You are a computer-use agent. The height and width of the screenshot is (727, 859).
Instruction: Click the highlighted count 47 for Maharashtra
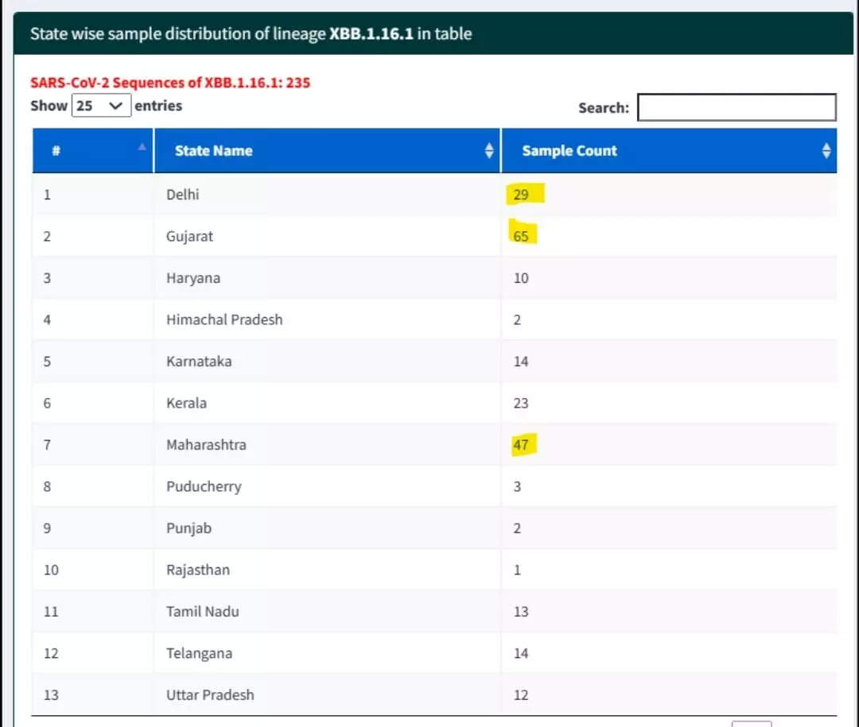click(521, 445)
